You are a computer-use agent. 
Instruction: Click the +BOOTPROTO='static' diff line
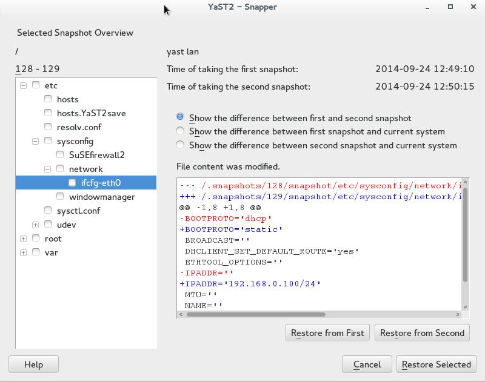[231, 229]
